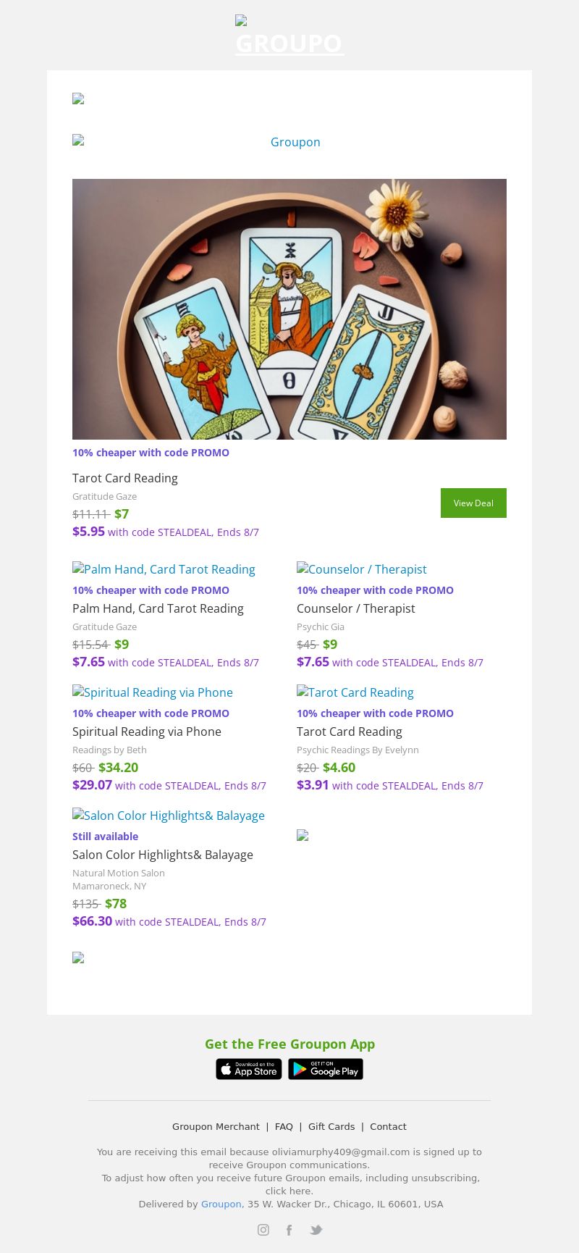
Task: Open the Contact footer link
Action: click(x=388, y=1126)
